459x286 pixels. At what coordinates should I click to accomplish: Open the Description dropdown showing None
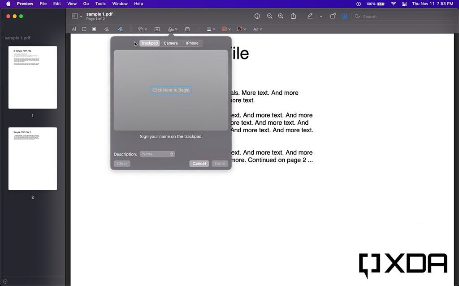157,154
